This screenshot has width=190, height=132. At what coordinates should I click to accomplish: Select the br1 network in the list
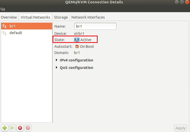click(26, 26)
